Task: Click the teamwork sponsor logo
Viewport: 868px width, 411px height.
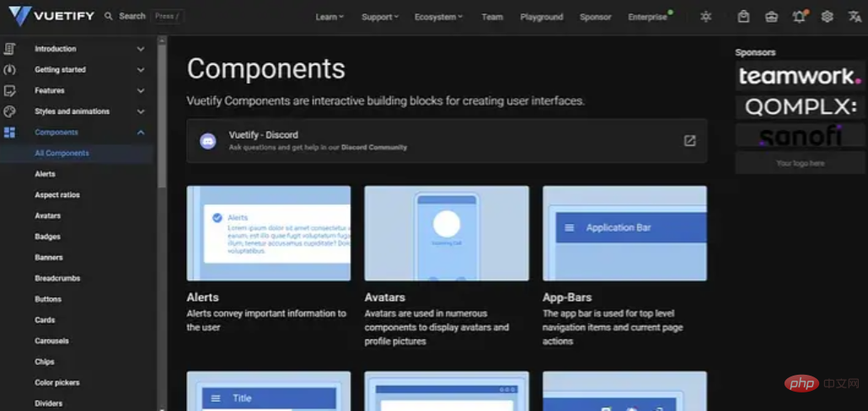Action: pyautogui.click(x=796, y=77)
